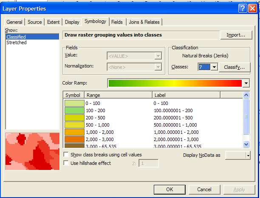Close the Layer Properties dialog
This screenshot has height=198, width=260.
252,8
